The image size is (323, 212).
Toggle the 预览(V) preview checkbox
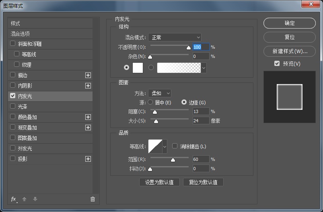click(x=277, y=64)
